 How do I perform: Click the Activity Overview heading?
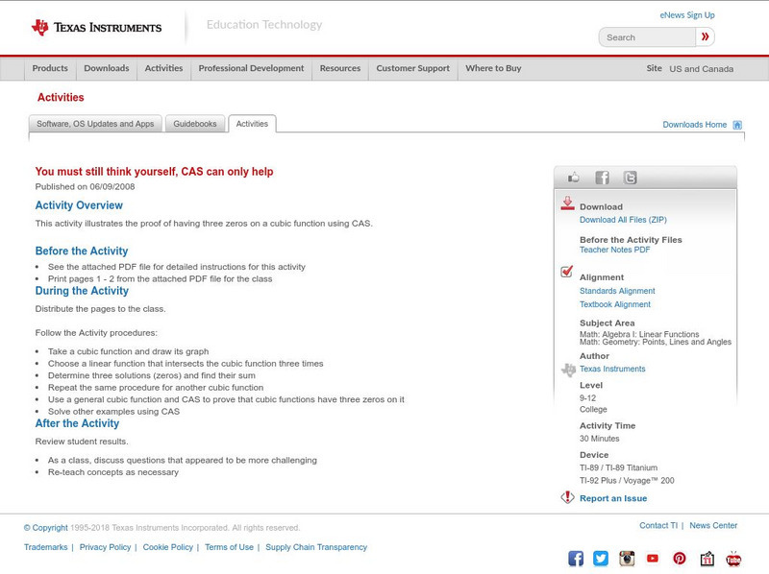tap(79, 205)
